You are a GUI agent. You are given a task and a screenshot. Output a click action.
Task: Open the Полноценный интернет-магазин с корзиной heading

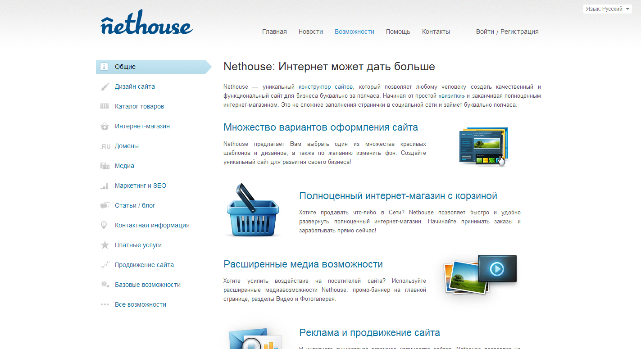(x=398, y=196)
